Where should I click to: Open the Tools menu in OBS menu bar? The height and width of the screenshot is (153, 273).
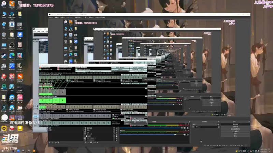[x=85, y=17]
